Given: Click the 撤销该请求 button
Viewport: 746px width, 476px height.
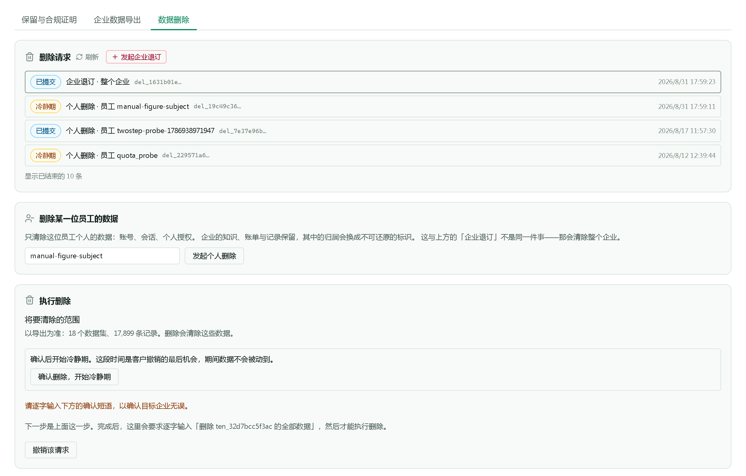Looking at the screenshot, I should [x=51, y=450].
